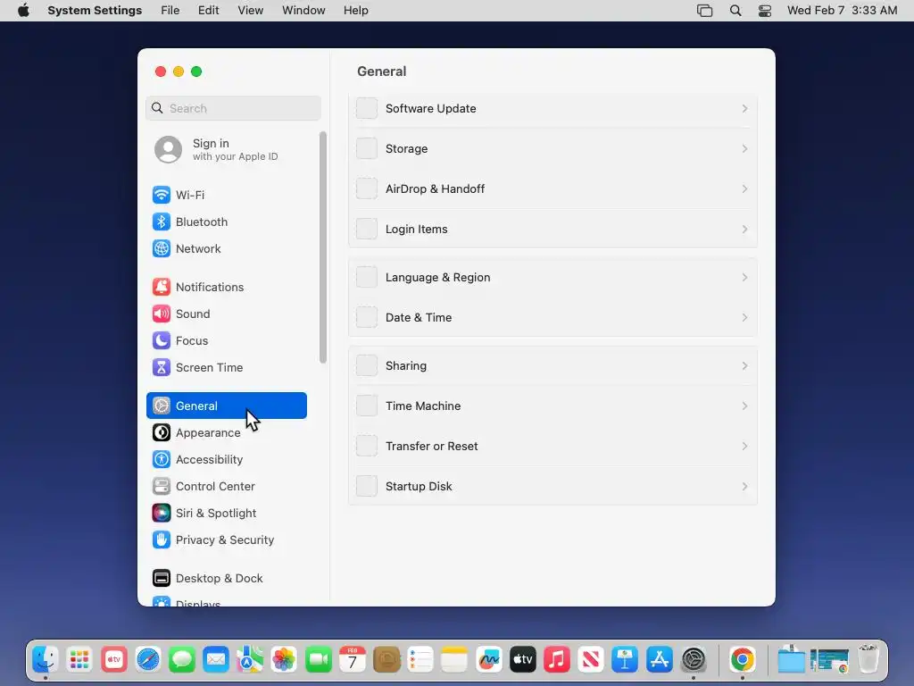This screenshot has height=686, width=914.
Task: Expand Language & Region row
Action: pyautogui.click(x=553, y=278)
